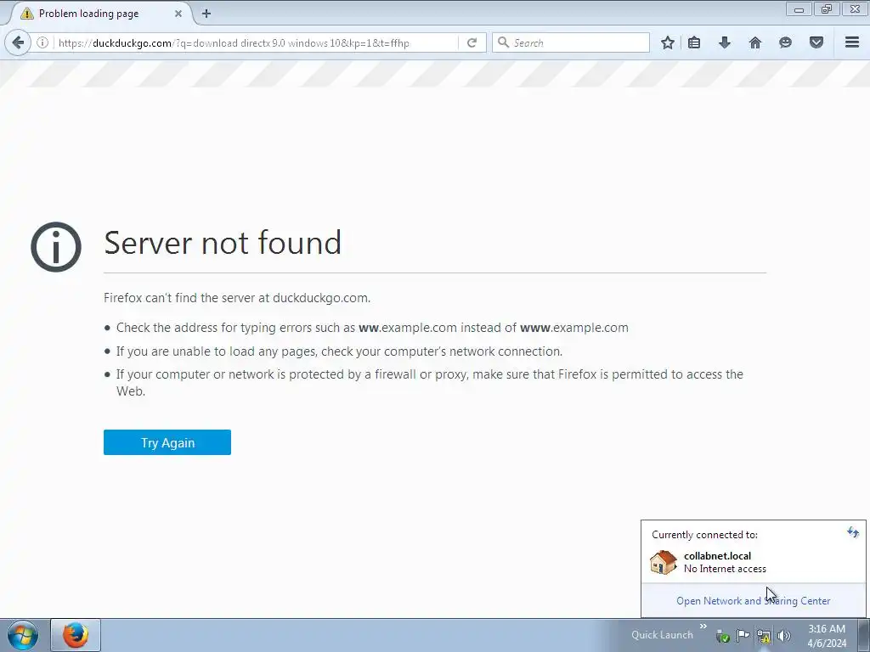
Task: Click the 'No Internet access' status text
Action: pos(725,569)
